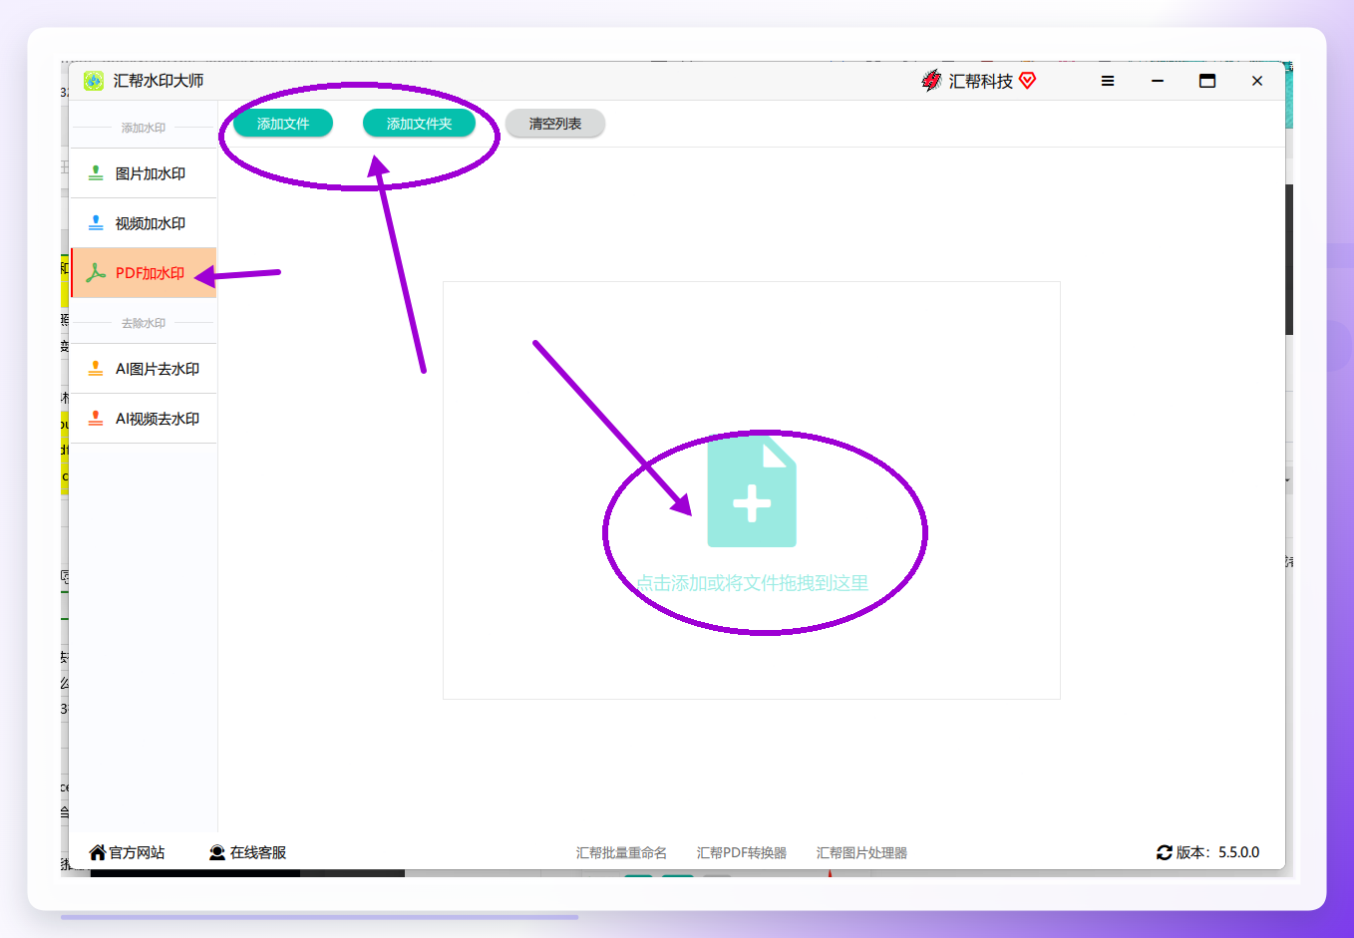
Task: Click the 汇帮水印大师 app logo icon
Action: 94,81
